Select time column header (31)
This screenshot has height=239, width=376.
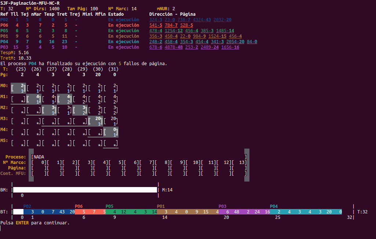pyautogui.click(x=114, y=69)
